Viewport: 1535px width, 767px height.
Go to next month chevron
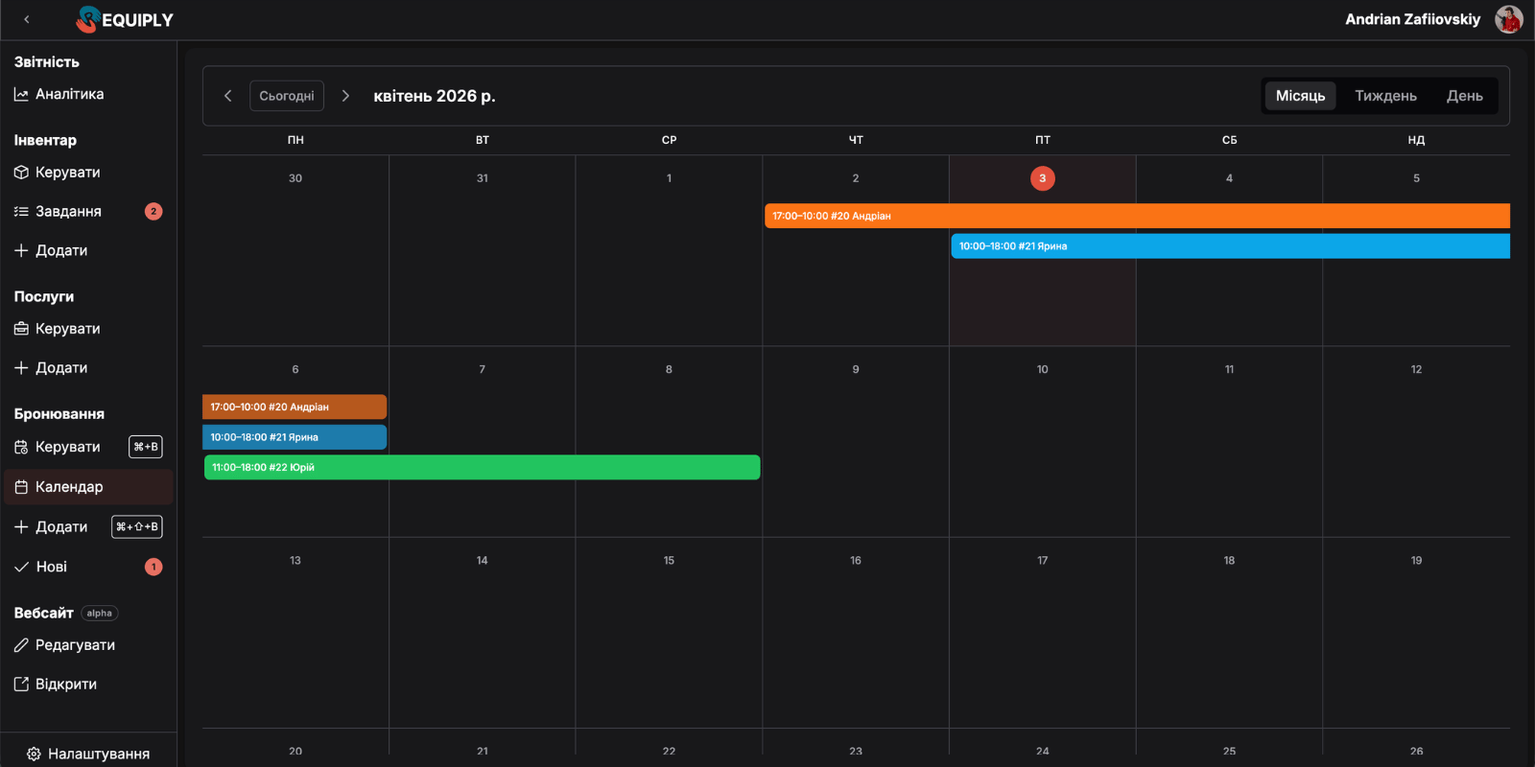[x=345, y=96]
